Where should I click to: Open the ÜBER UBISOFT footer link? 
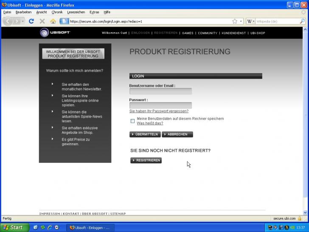pyautogui.click(x=95, y=214)
